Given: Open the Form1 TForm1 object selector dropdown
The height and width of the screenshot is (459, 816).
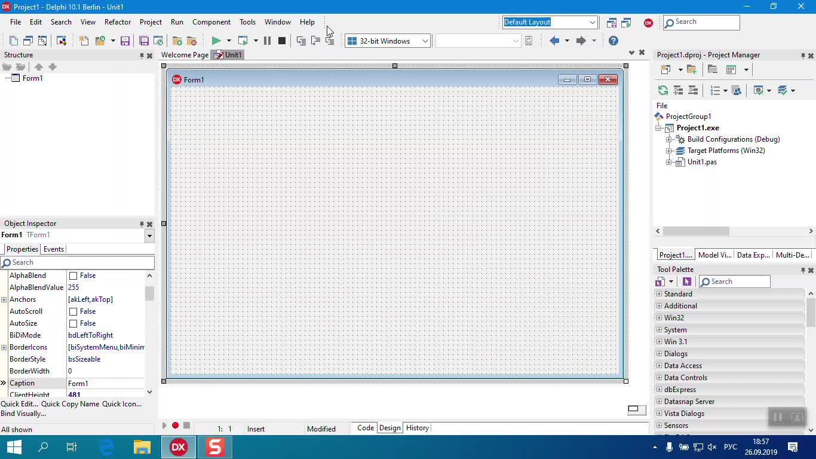Looking at the screenshot, I should pyautogui.click(x=149, y=235).
